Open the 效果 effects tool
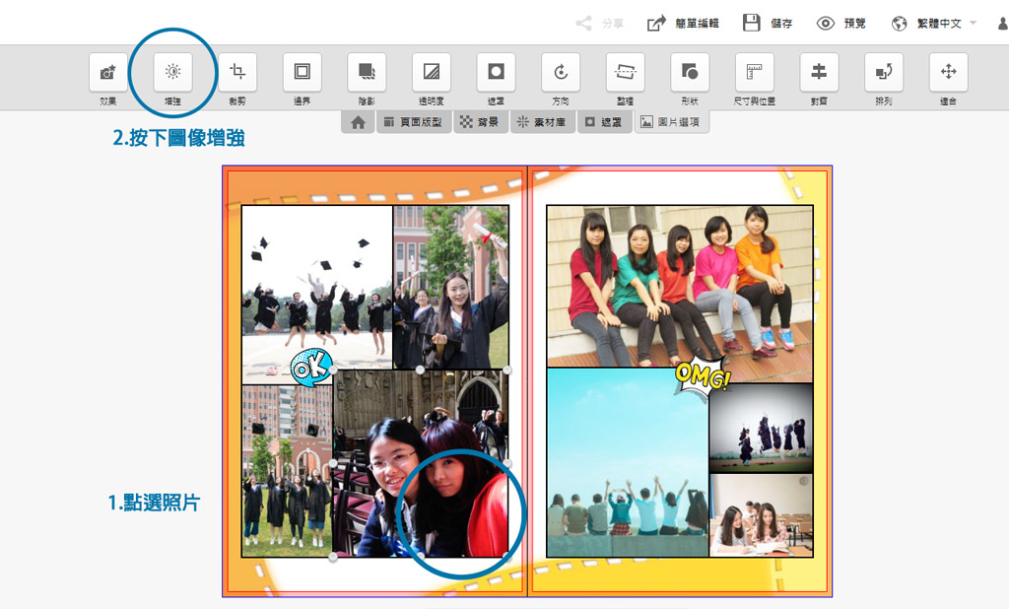This screenshot has height=609, width=1009. point(108,72)
